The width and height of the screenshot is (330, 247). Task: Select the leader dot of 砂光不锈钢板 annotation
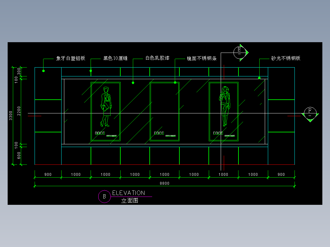point(259,78)
